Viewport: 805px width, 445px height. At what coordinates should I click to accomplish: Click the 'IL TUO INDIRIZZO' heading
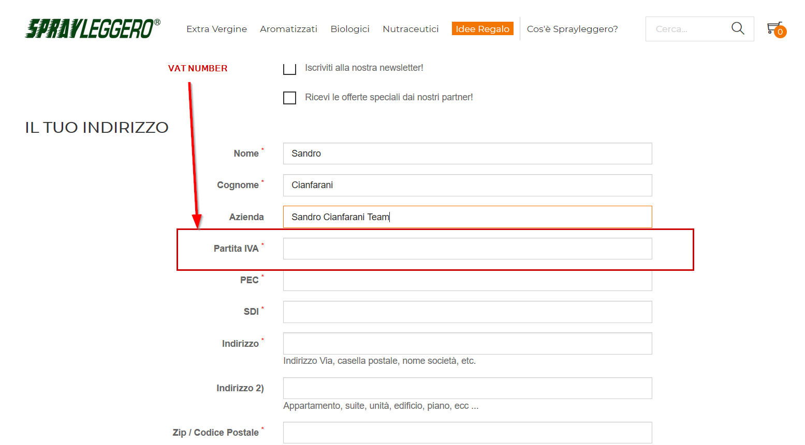pyautogui.click(x=97, y=127)
